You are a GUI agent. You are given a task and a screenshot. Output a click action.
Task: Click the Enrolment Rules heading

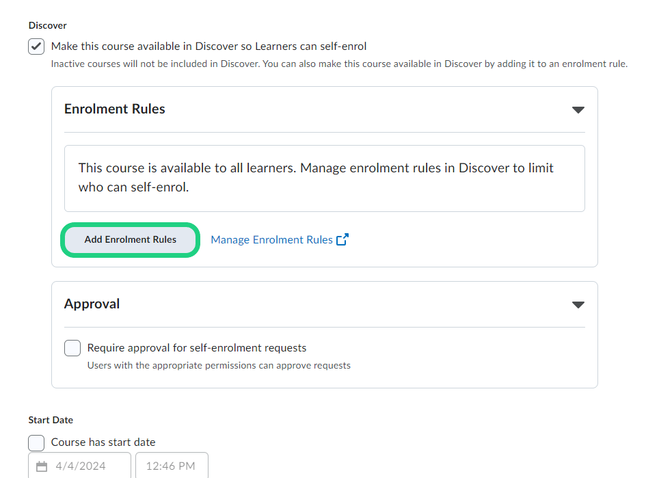pos(115,109)
